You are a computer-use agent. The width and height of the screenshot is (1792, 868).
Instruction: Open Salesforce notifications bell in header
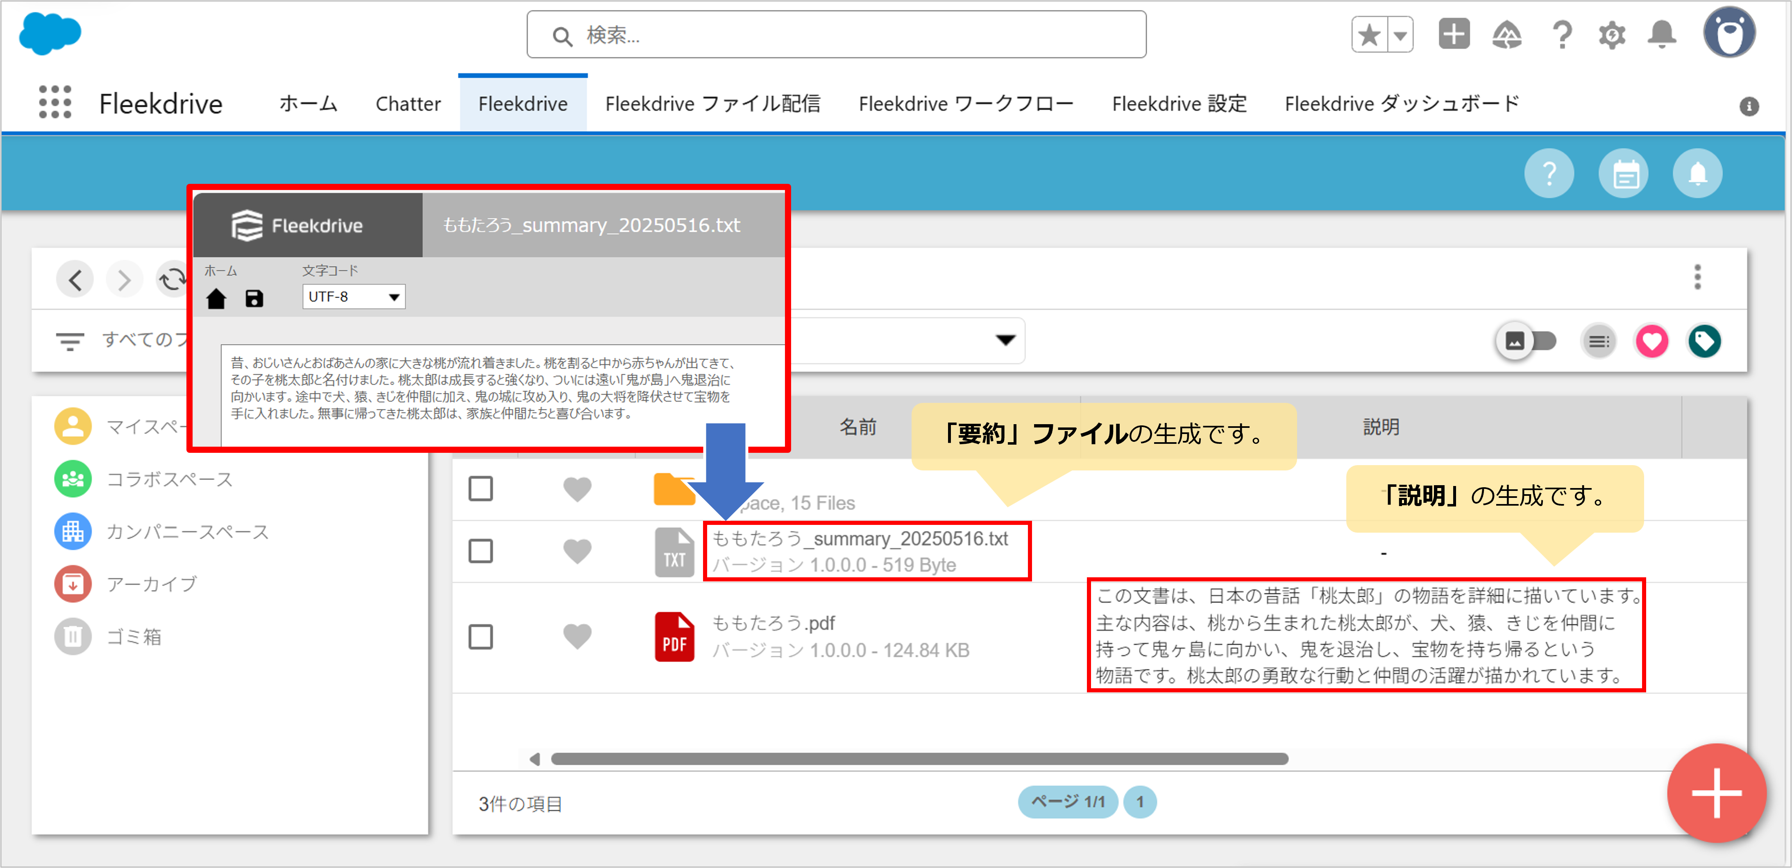pyautogui.click(x=1663, y=34)
